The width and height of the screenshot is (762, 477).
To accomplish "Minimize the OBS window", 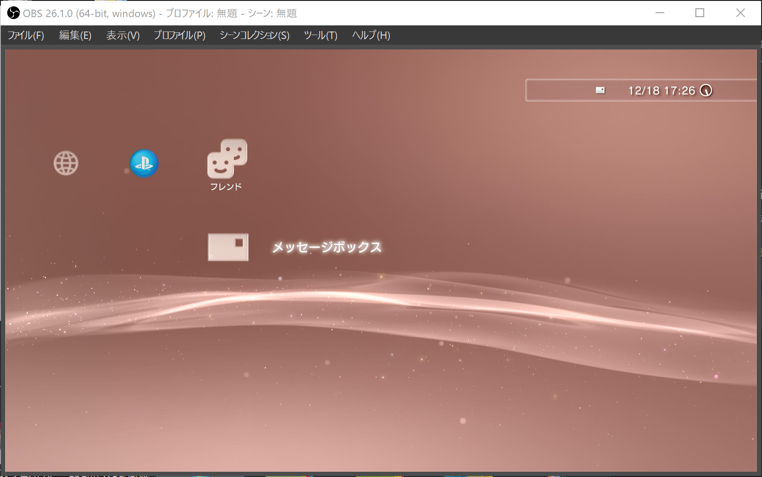I will tap(660, 13).
